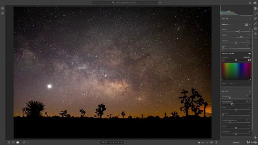
Task: Open the sort dropdown arrow in bottom bar
Action: point(28,143)
